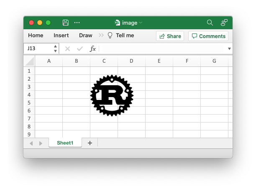Open the Draw ribbon tab
This screenshot has height=189, width=256.
tap(86, 36)
